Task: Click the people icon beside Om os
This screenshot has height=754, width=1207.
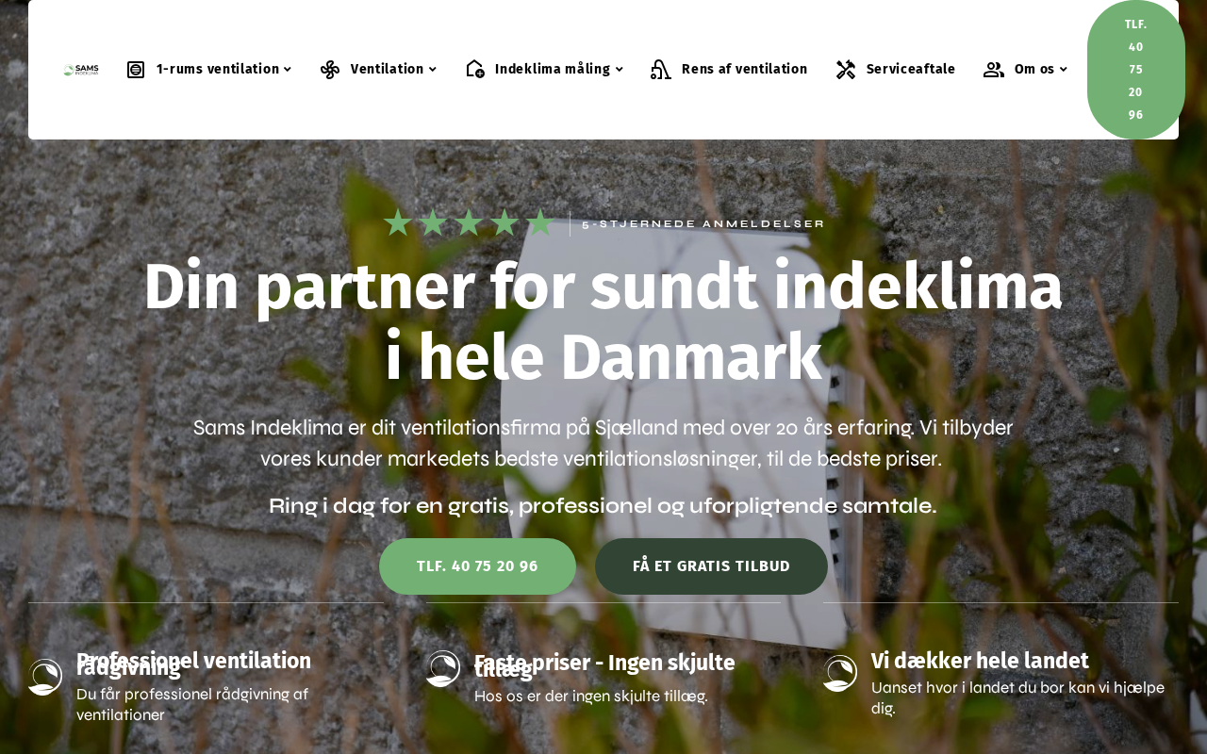Action: tap(994, 70)
